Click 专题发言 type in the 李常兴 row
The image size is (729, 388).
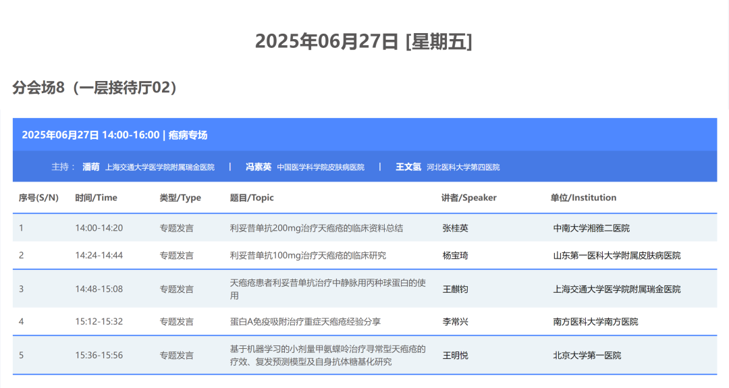[177, 322]
